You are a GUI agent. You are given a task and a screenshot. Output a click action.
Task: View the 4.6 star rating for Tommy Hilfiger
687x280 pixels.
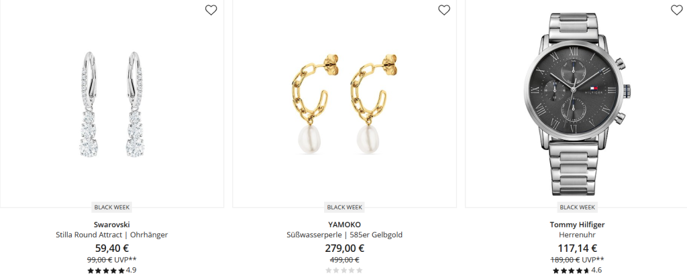point(577,271)
